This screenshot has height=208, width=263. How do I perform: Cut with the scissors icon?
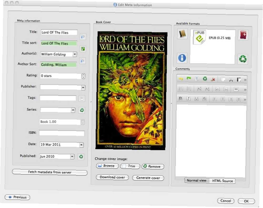[x=231, y=79]
